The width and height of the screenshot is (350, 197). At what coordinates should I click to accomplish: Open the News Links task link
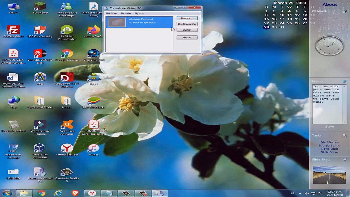click(329, 149)
